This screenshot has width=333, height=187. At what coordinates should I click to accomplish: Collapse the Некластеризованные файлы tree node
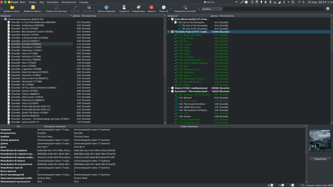[2, 19]
